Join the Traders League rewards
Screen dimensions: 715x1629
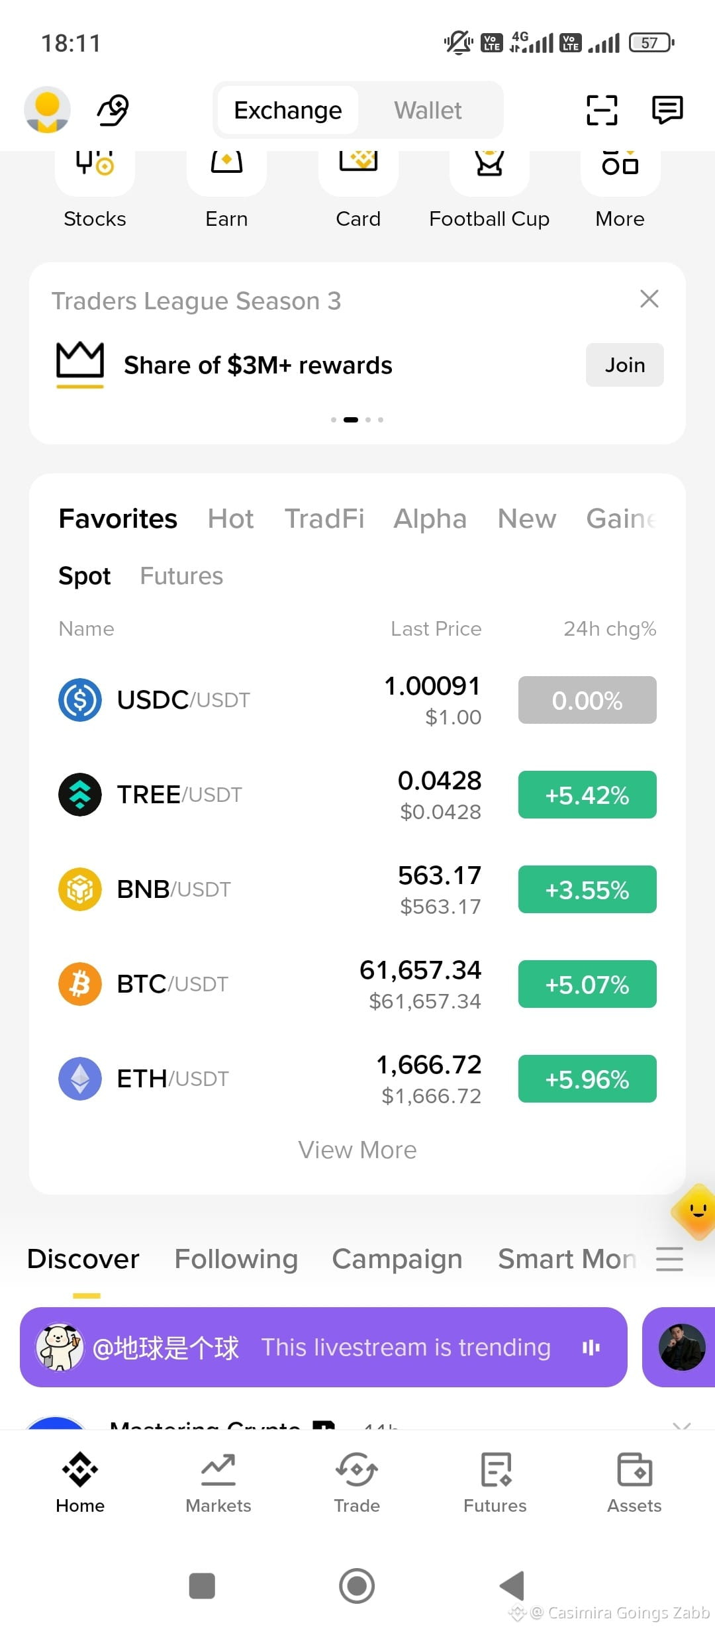(x=625, y=365)
